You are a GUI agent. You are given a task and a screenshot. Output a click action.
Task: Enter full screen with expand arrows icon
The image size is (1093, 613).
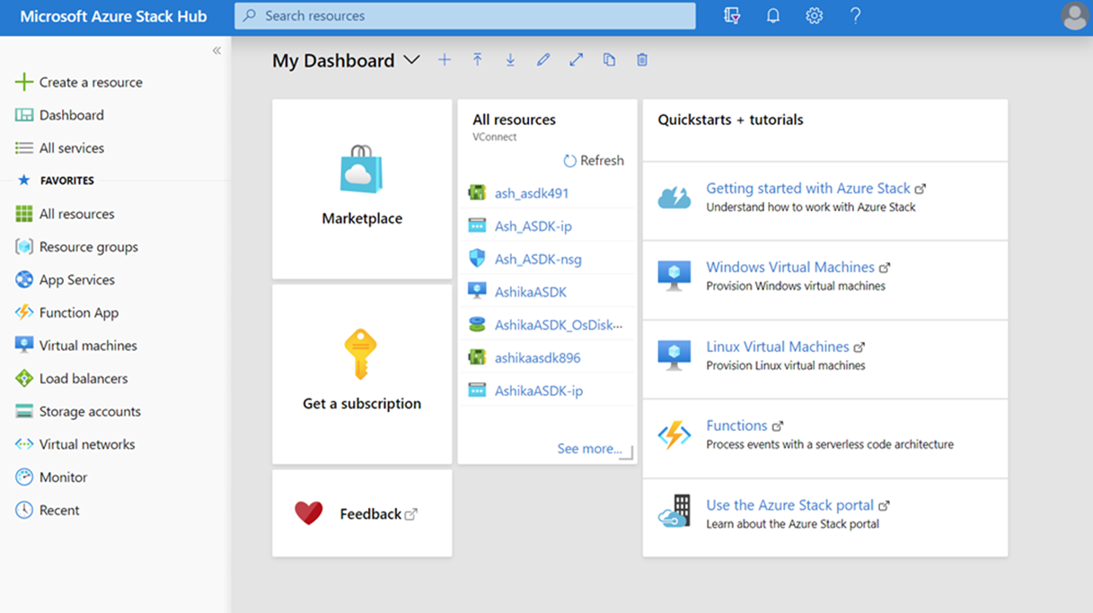click(x=577, y=60)
